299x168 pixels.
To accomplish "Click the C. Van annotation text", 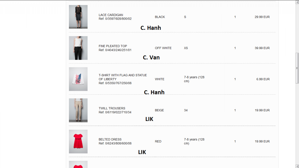I will (x=151, y=58).
